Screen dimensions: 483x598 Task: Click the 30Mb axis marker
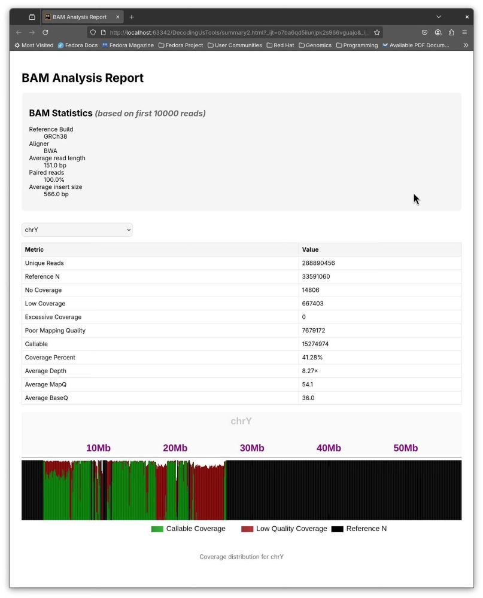point(252,448)
